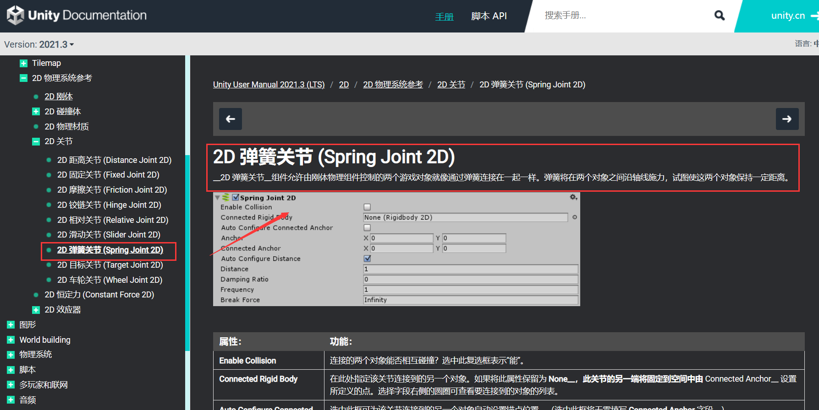
Task: Click Connected Rigid Body table cell
Action: click(269, 385)
